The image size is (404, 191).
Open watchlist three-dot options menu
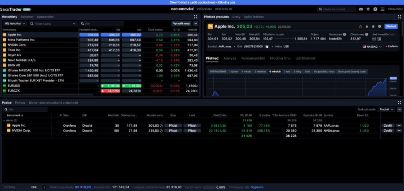(x=196, y=23)
